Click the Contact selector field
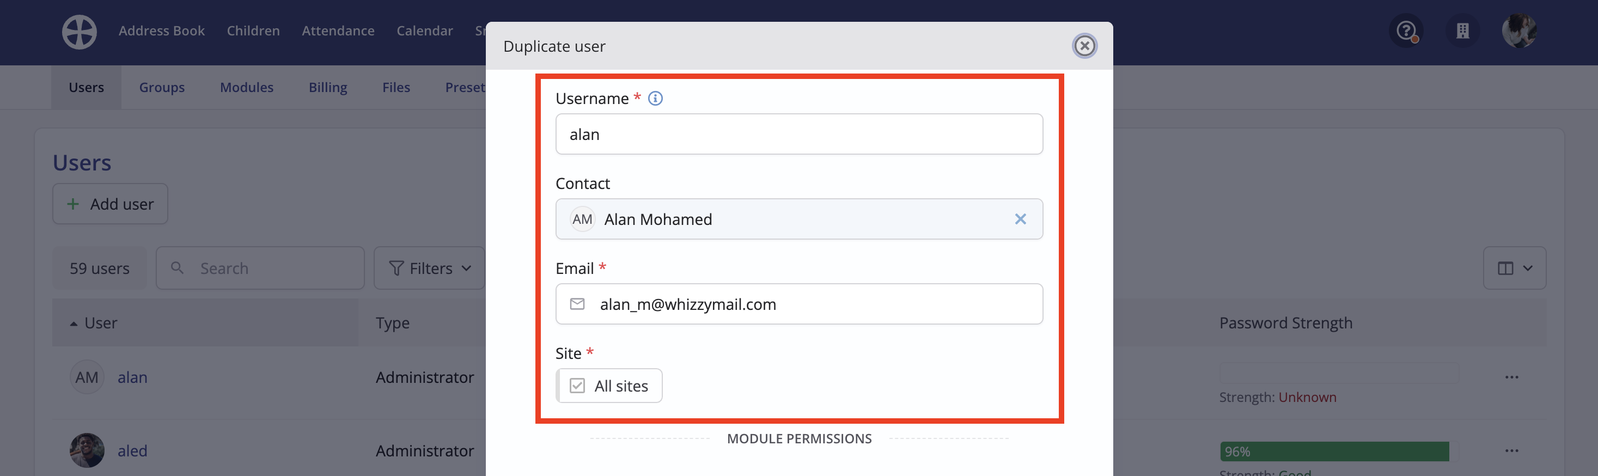 [x=799, y=219]
